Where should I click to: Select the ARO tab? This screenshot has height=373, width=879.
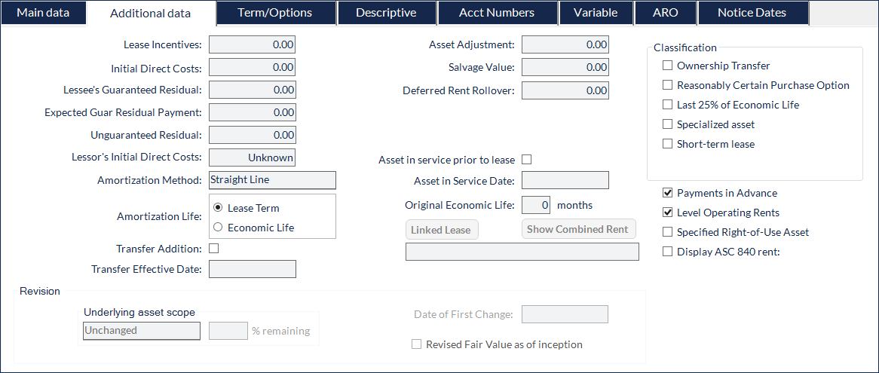click(666, 13)
